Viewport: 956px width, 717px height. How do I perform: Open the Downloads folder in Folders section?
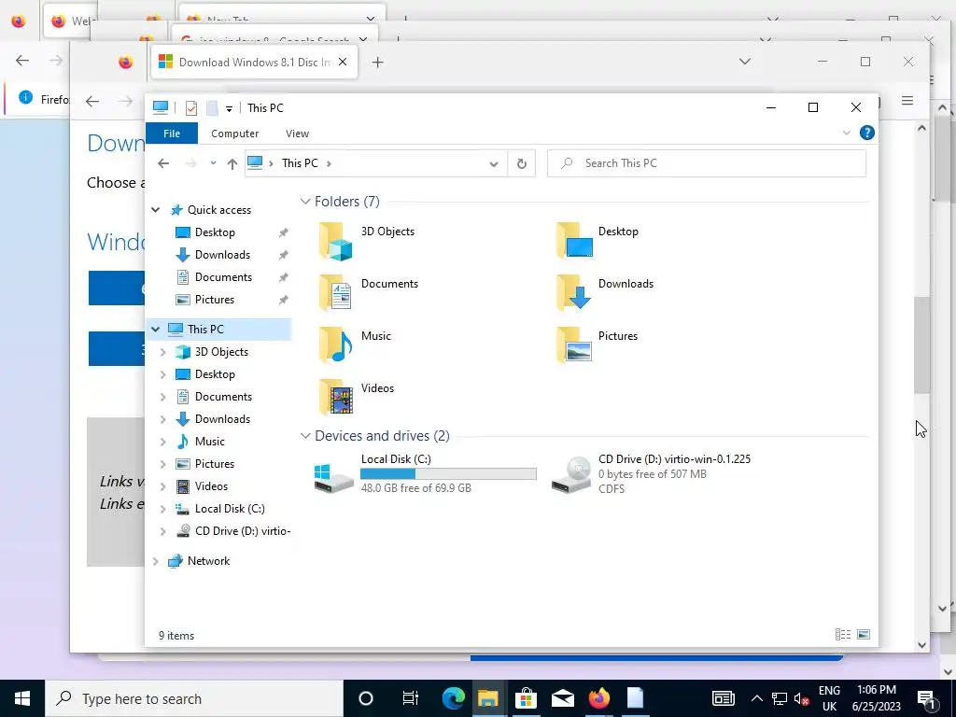574,293
